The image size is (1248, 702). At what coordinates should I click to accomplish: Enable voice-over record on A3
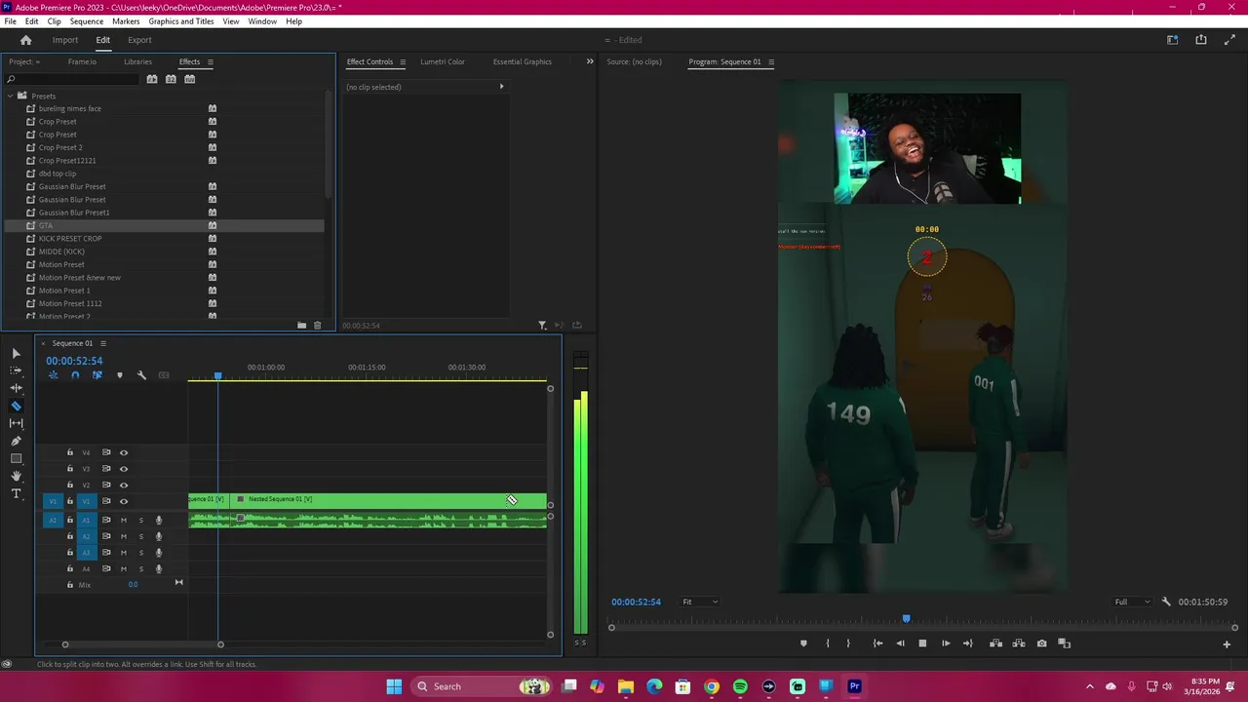point(159,553)
